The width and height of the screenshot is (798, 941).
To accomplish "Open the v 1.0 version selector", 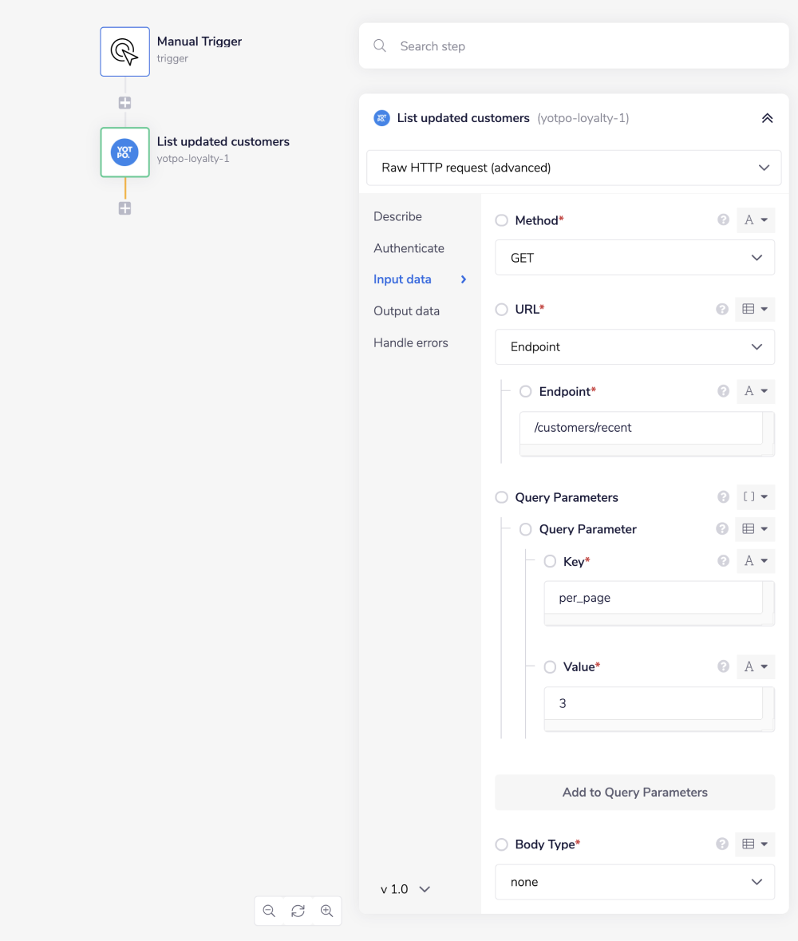I will pyautogui.click(x=405, y=889).
